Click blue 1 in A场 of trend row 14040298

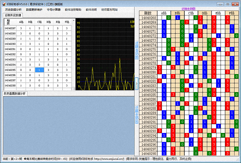pos(164,153)
